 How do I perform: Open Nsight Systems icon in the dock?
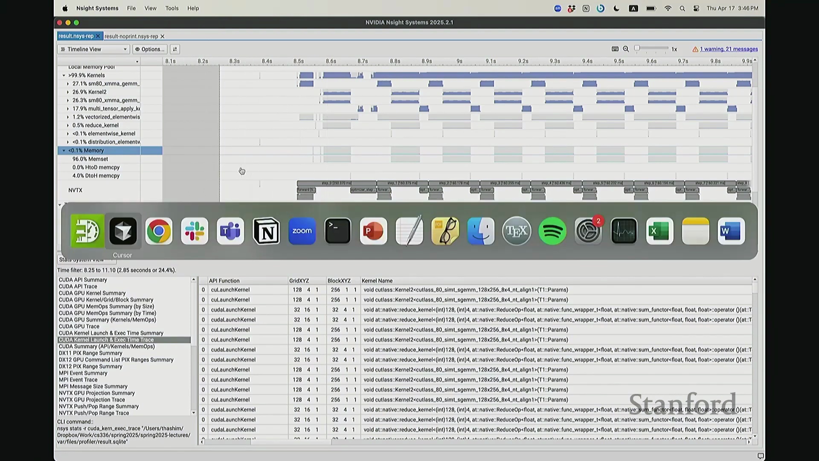coord(87,231)
